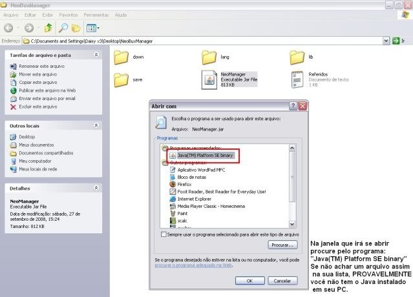Open the Ajuda menu
The image size is (413, 297).
pyautogui.click(x=121, y=15)
